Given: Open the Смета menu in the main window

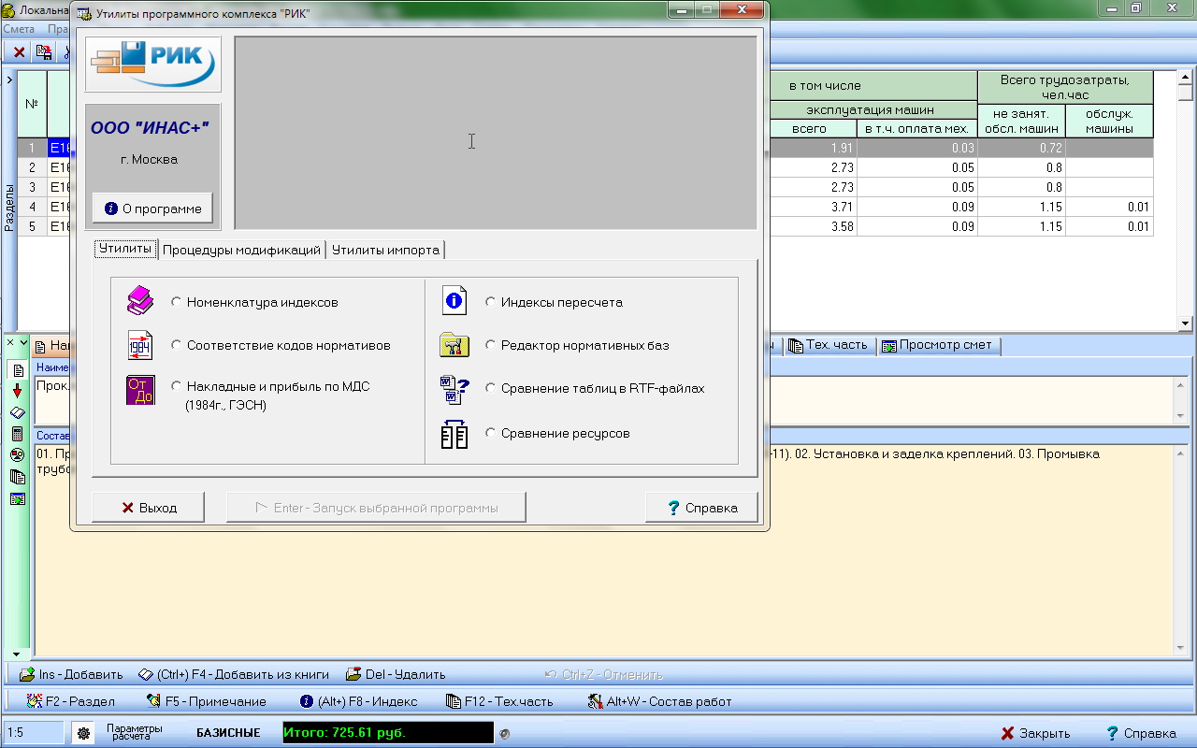Looking at the screenshot, I should tap(19, 29).
